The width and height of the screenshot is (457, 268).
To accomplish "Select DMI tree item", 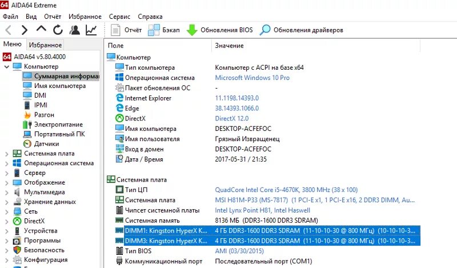I will [x=35, y=95].
